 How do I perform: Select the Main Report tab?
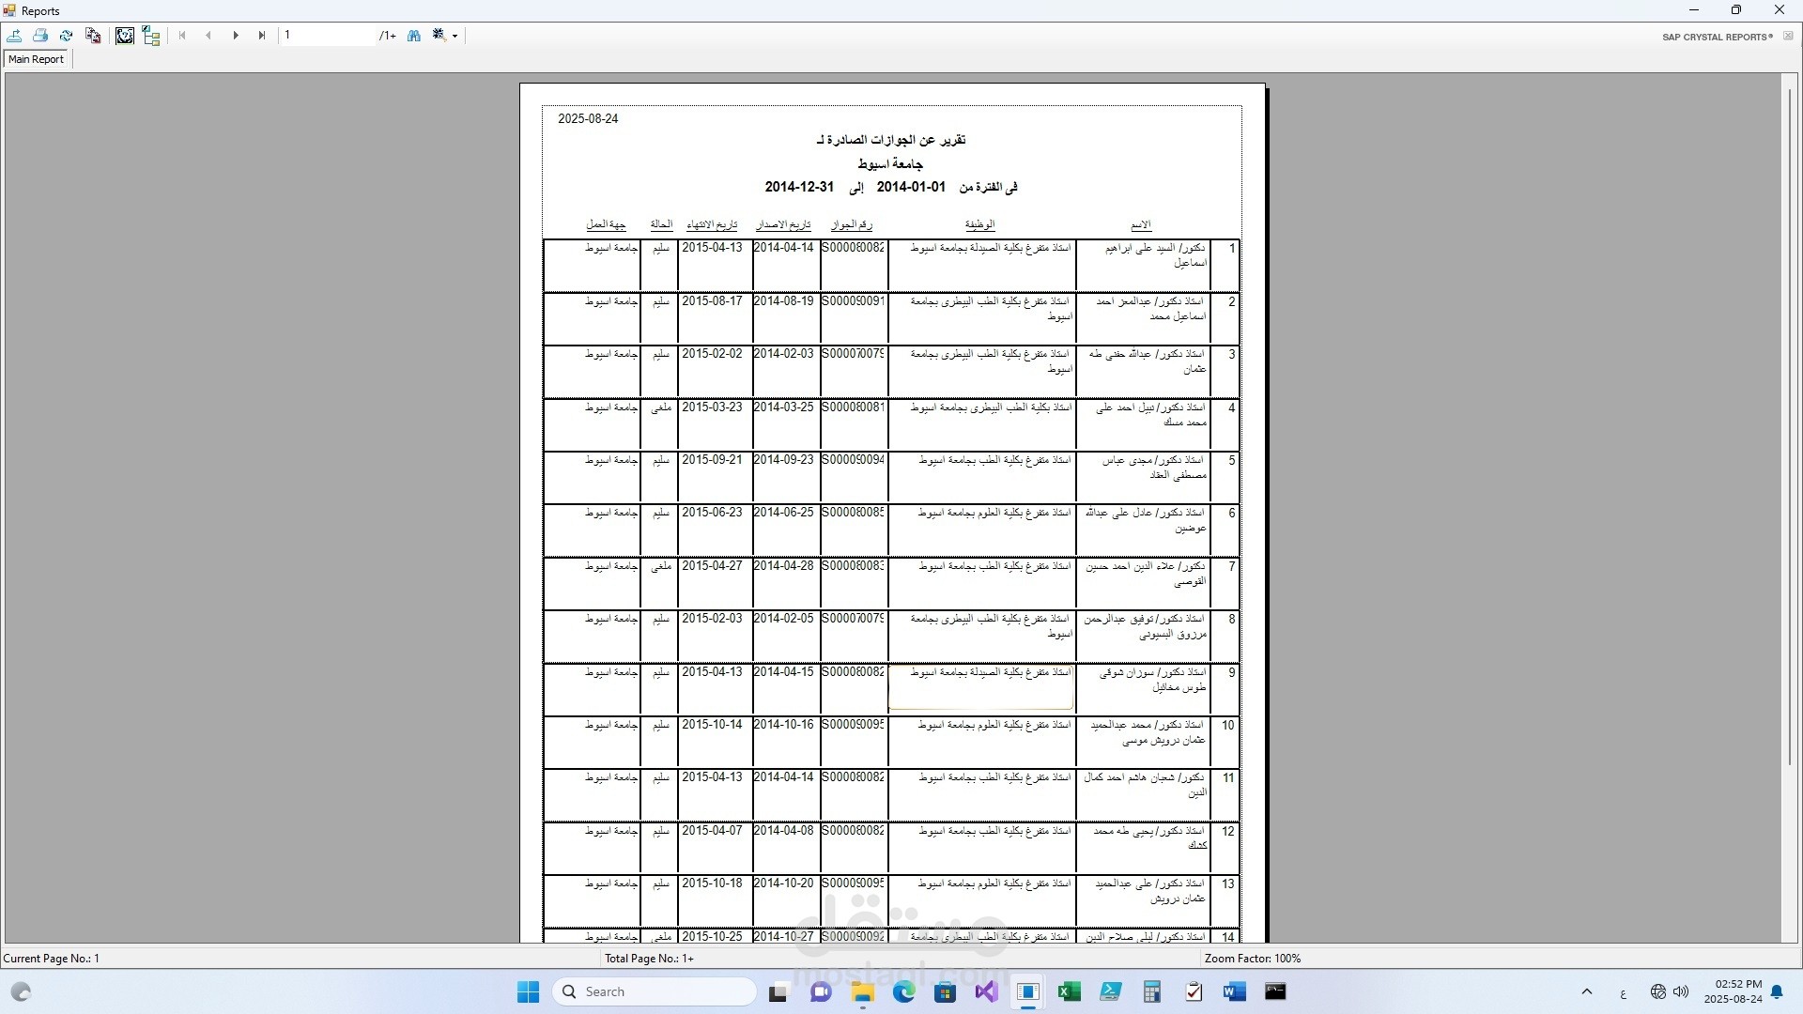tap(37, 59)
